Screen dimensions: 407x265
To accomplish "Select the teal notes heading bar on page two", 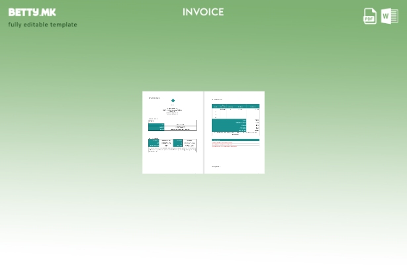I will tap(235, 140).
